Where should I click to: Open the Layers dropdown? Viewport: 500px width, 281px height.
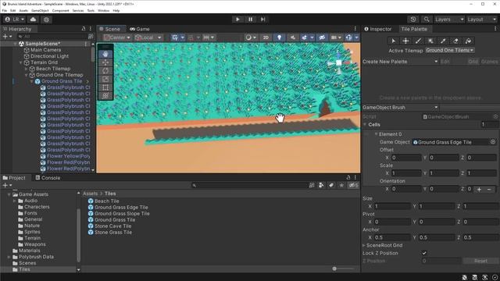pyautogui.click(x=448, y=20)
